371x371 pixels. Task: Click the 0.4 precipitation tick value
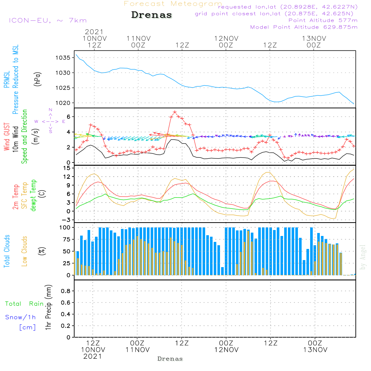[x=66, y=314]
